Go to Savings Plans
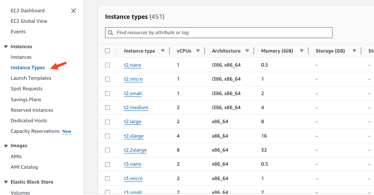This screenshot has height=195, width=374. pyautogui.click(x=26, y=99)
